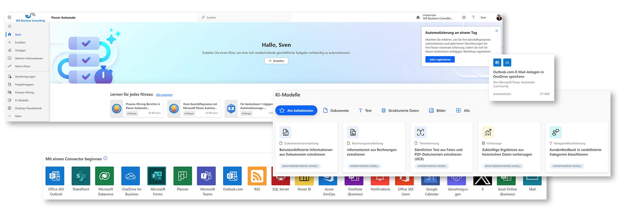
Task: Select the Power BI connector label
Action: tap(304, 189)
